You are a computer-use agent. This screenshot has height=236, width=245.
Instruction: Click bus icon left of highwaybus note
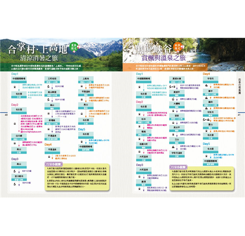(x=15, y=124)
